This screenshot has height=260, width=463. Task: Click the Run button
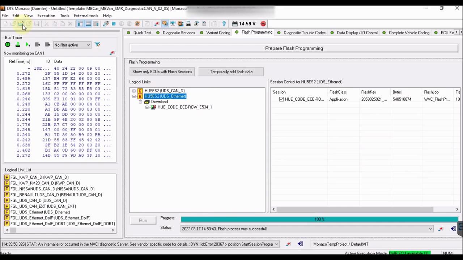[x=143, y=221]
